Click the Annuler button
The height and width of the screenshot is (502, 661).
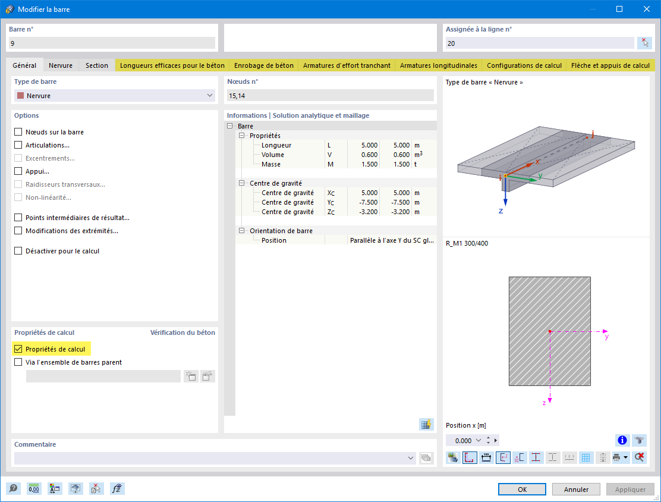click(576, 490)
